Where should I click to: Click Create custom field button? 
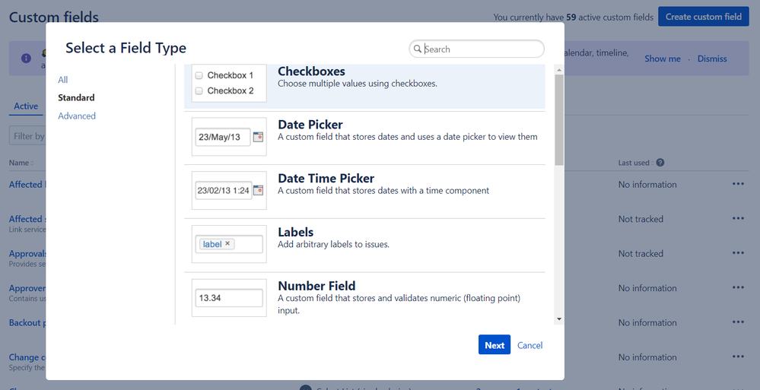point(703,17)
